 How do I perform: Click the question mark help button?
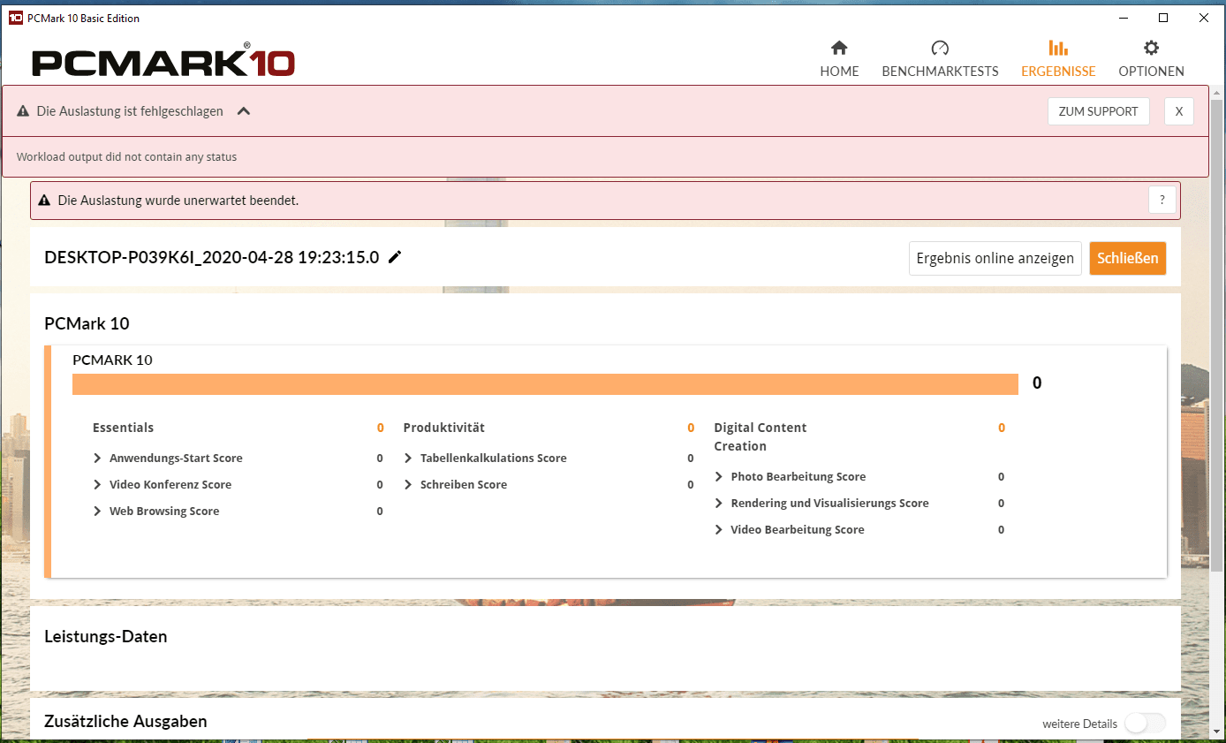click(1162, 201)
